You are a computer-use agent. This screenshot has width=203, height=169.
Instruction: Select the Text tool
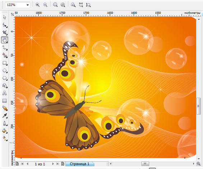5,93
